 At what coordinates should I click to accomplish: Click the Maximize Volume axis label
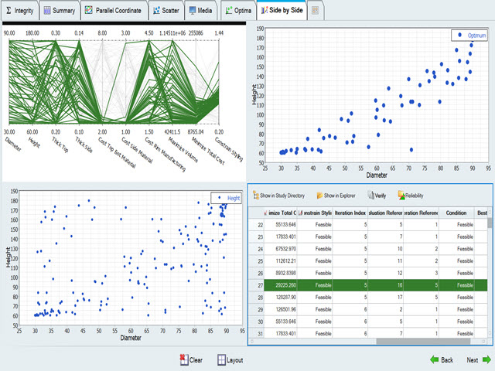click(183, 149)
